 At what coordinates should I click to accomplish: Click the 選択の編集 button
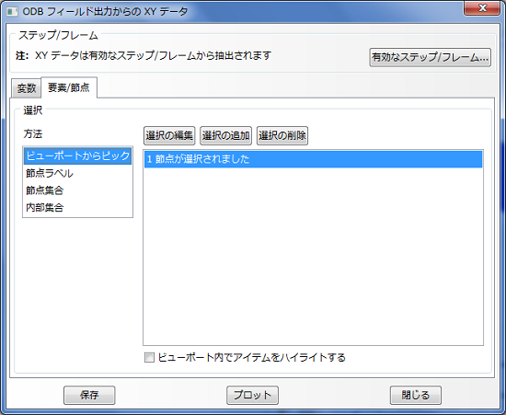[x=169, y=135]
